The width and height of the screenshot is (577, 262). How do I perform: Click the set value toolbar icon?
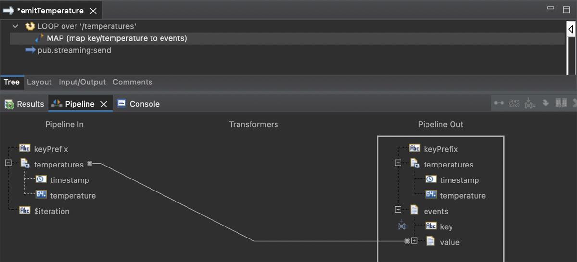[x=530, y=103]
